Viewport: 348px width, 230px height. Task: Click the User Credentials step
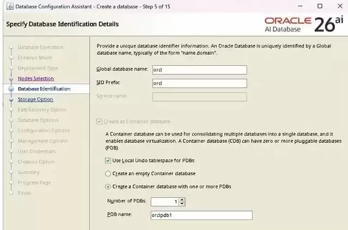(36, 151)
